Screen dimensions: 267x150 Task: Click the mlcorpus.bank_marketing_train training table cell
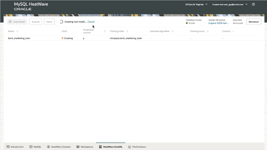[x=126, y=38]
